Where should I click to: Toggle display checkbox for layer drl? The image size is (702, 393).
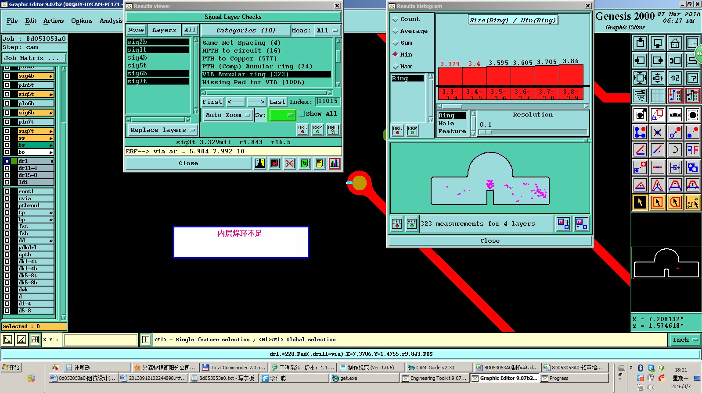pos(7,161)
